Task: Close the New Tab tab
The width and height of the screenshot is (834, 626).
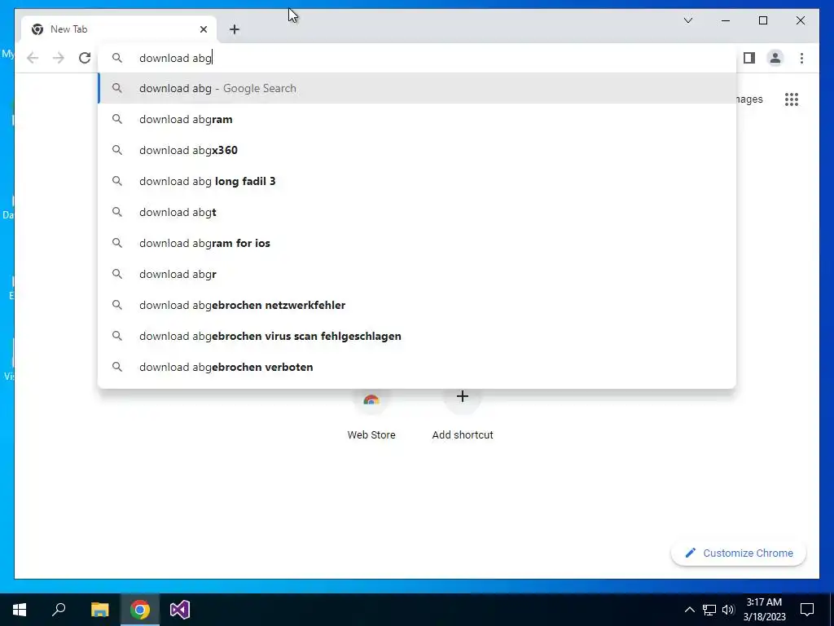Action: click(x=203, y=29)
